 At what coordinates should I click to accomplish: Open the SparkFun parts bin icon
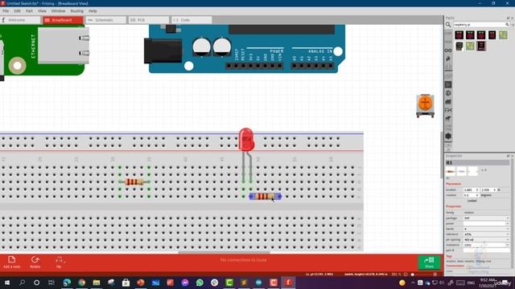[448, 59]
